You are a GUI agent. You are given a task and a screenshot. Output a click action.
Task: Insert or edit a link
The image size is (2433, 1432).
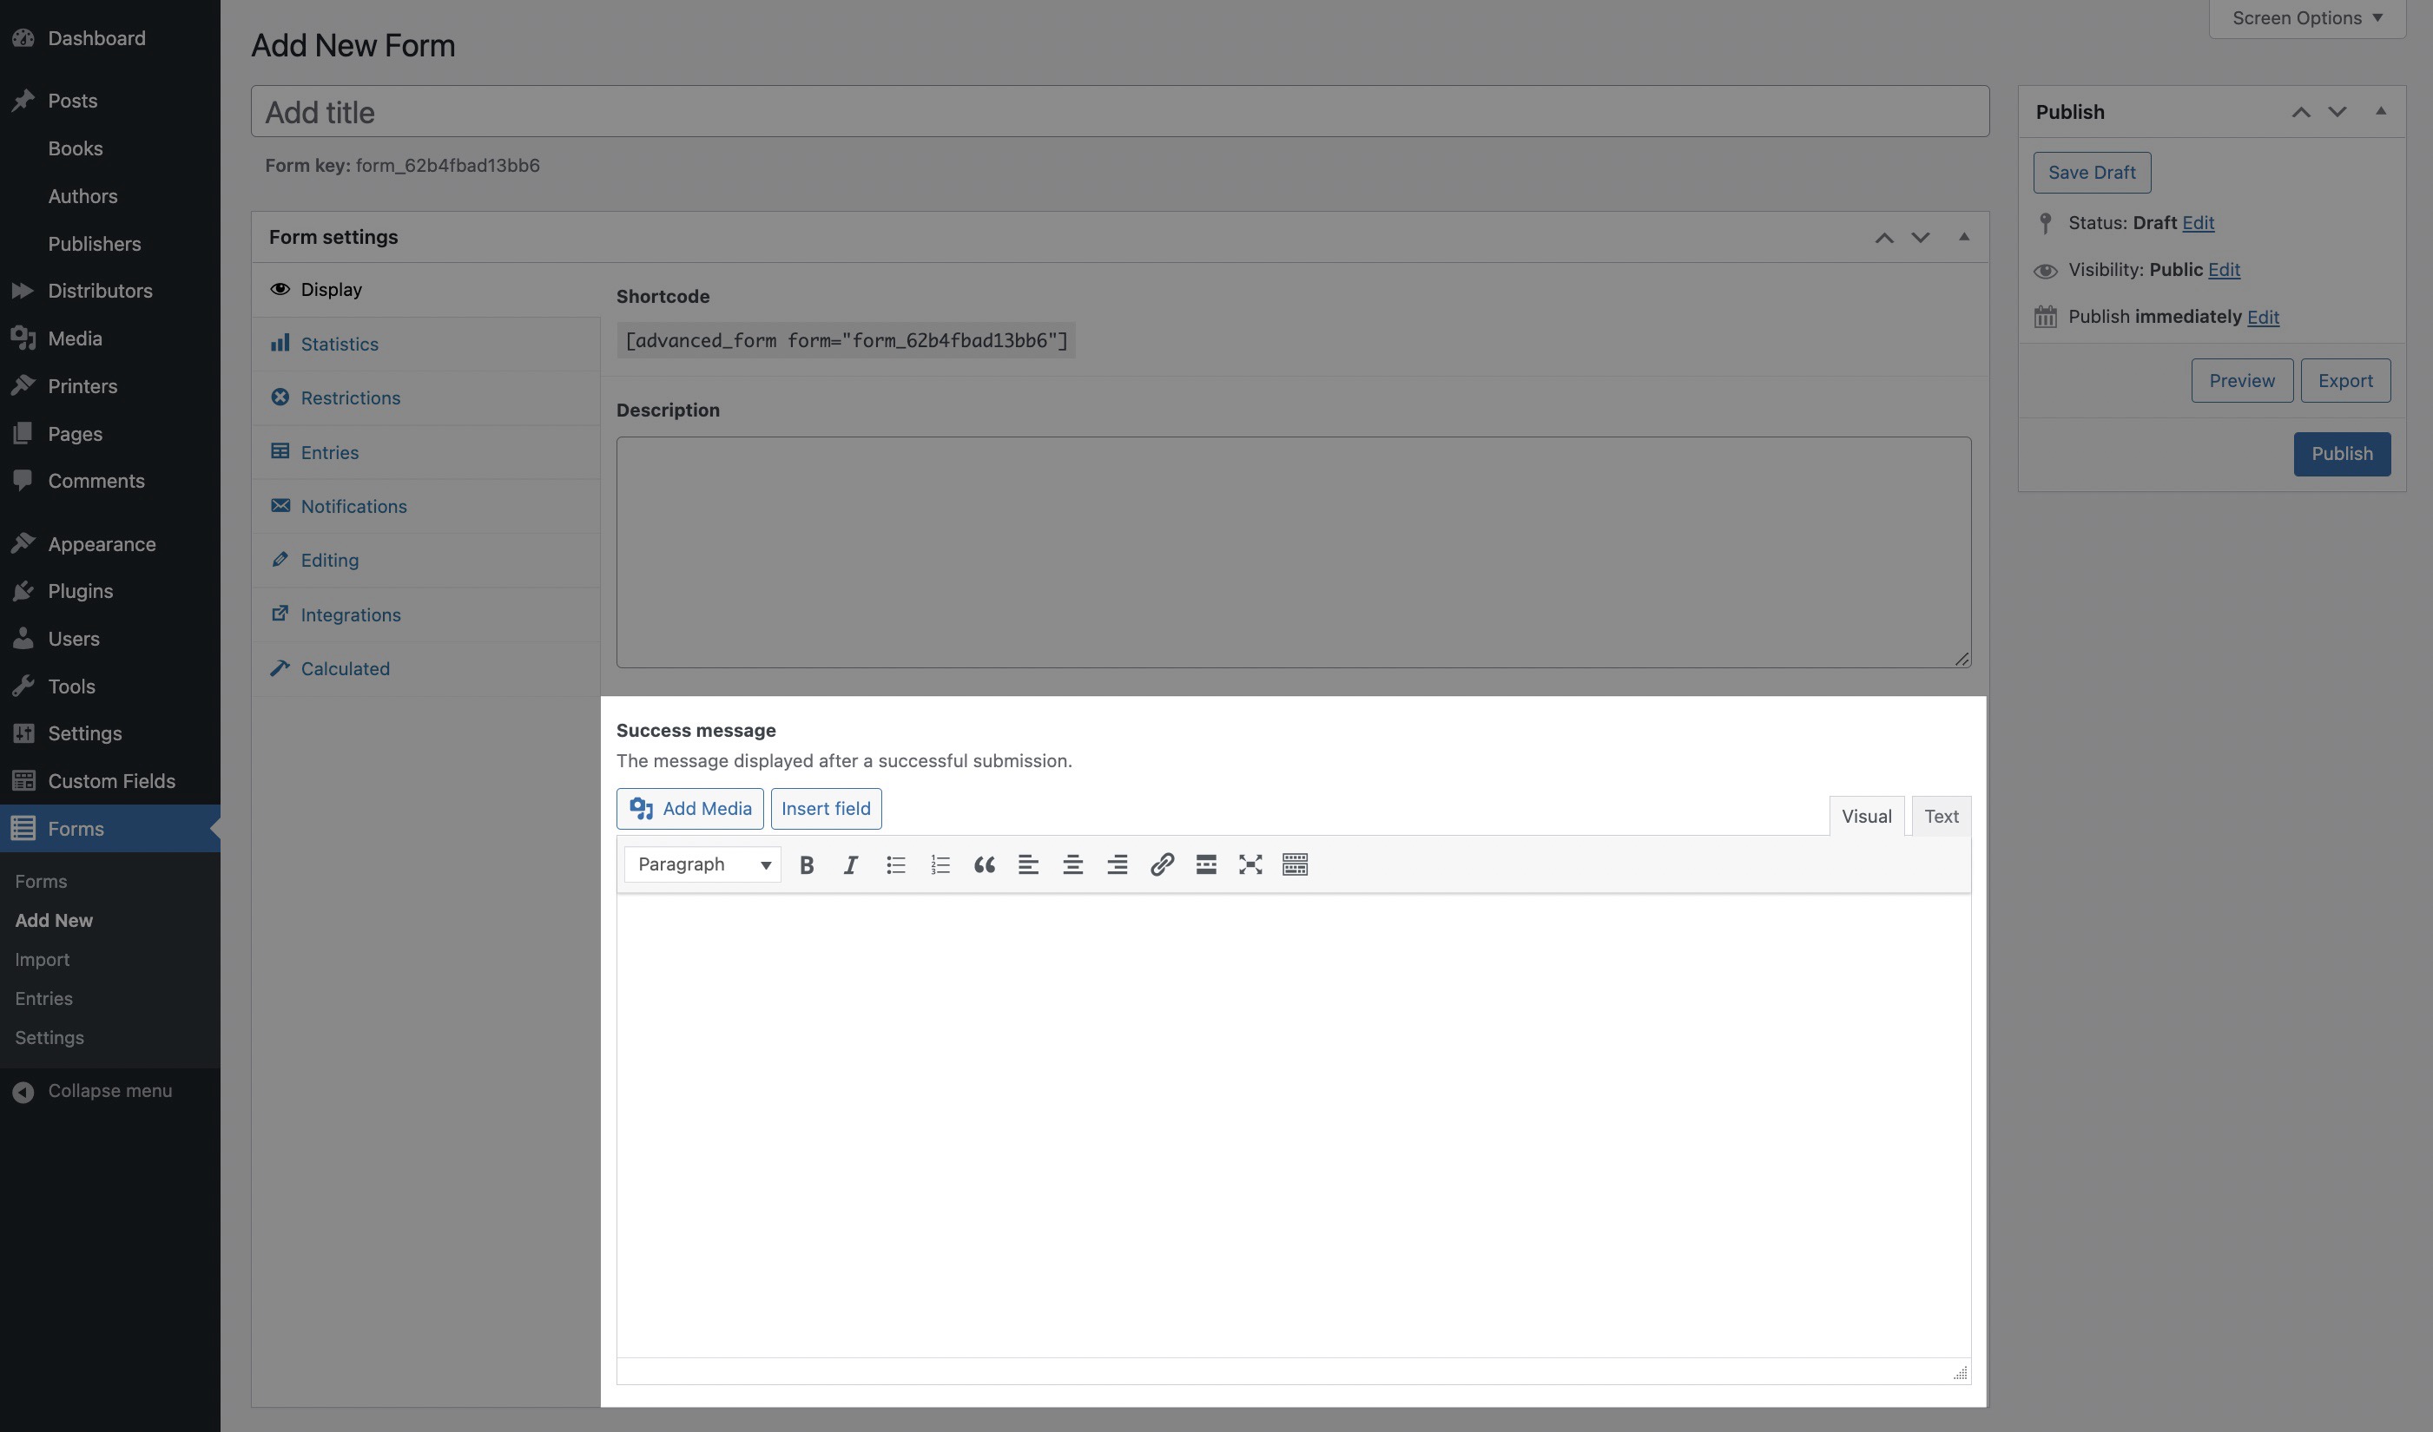[1162, 864]
